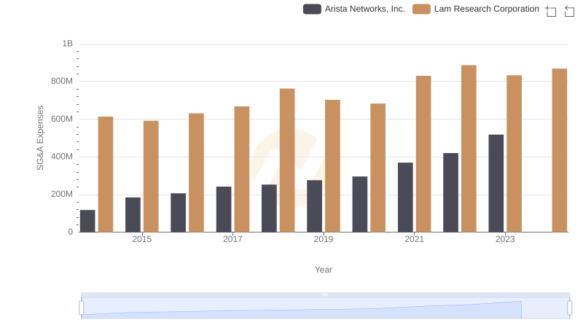
Task: Grab the right range slider handle
Action: (569, 308)
